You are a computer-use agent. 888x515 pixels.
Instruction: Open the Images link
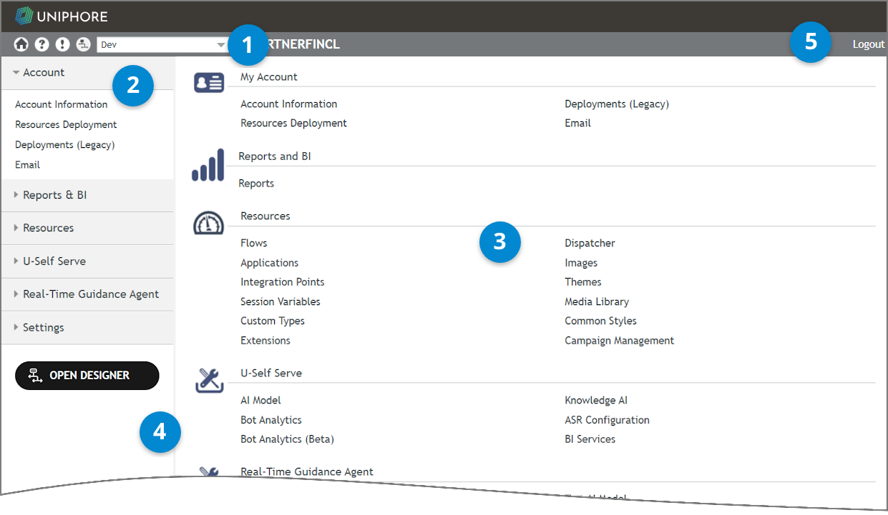pos(581,263)
